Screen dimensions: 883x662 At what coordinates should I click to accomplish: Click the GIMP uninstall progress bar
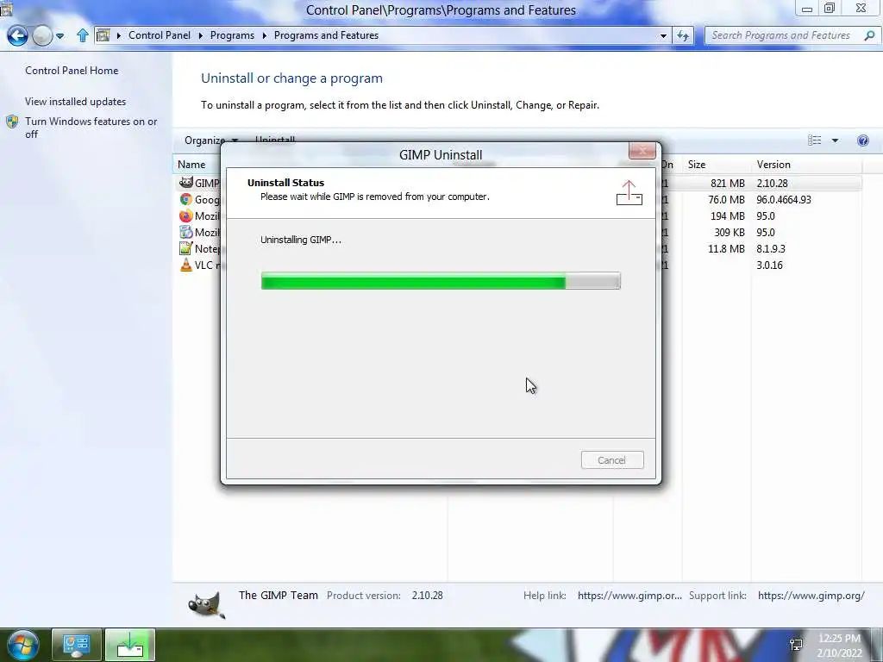pyautogui.click(x=441, y=280)
